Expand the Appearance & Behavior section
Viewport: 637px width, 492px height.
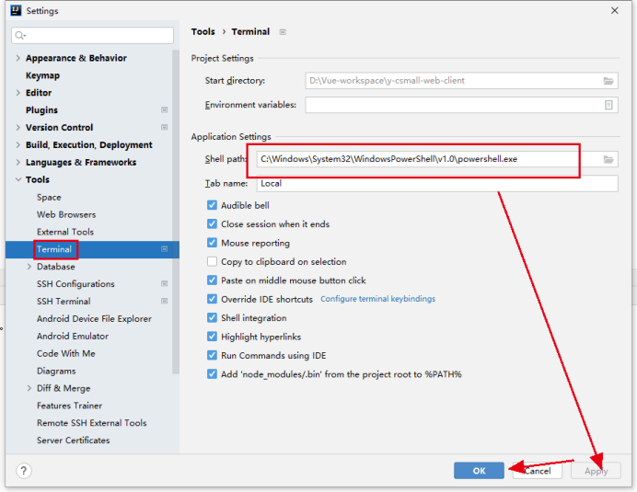point(17,58)
